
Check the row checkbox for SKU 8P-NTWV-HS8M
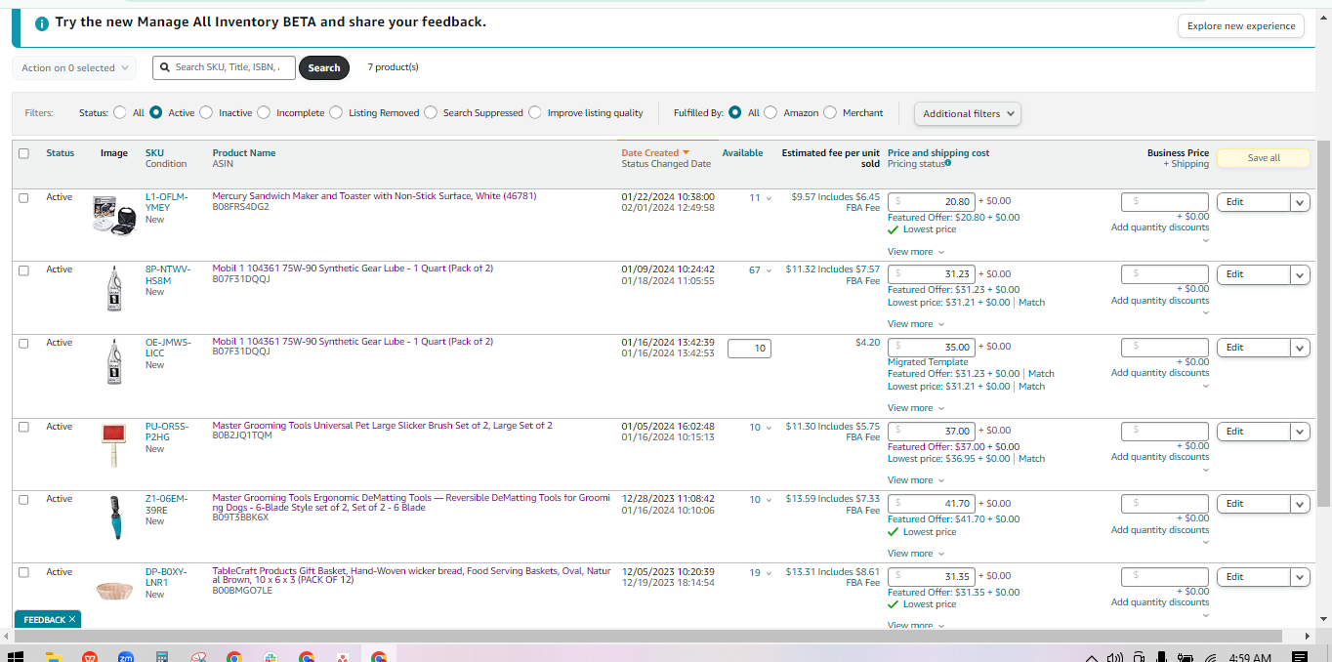click(23, 270)
